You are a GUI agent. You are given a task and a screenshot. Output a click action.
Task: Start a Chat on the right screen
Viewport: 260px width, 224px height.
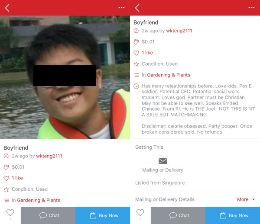tap(178, 215)
